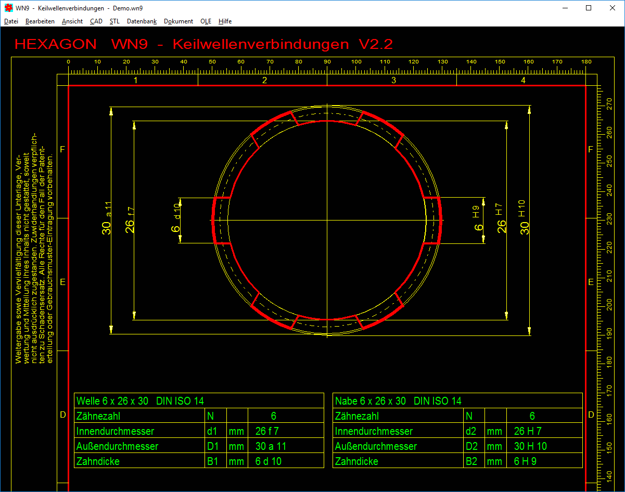Open the Ansicht menu

pyautogui.click(x=72, y=21)
